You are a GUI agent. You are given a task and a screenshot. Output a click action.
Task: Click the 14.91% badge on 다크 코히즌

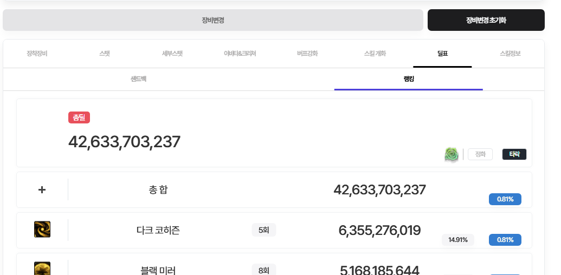(x=458, y=240)
